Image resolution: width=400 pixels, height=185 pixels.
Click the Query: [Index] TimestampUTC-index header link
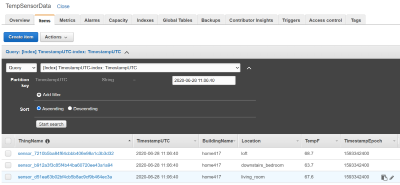63,52
